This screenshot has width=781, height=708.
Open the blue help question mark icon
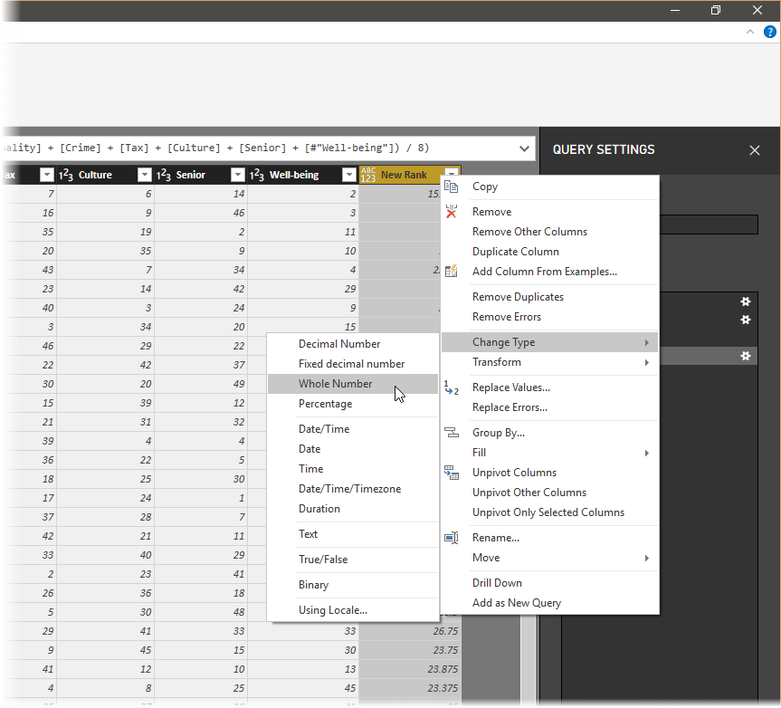(769, 32)
